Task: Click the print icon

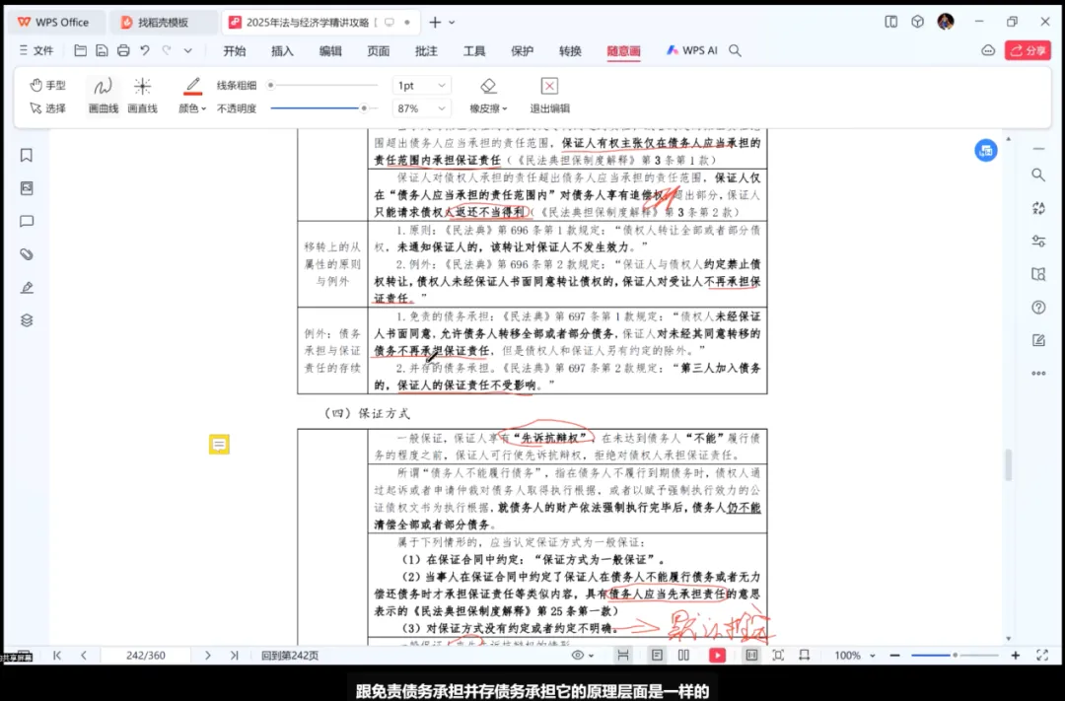Action: click(x=123, y=50)
